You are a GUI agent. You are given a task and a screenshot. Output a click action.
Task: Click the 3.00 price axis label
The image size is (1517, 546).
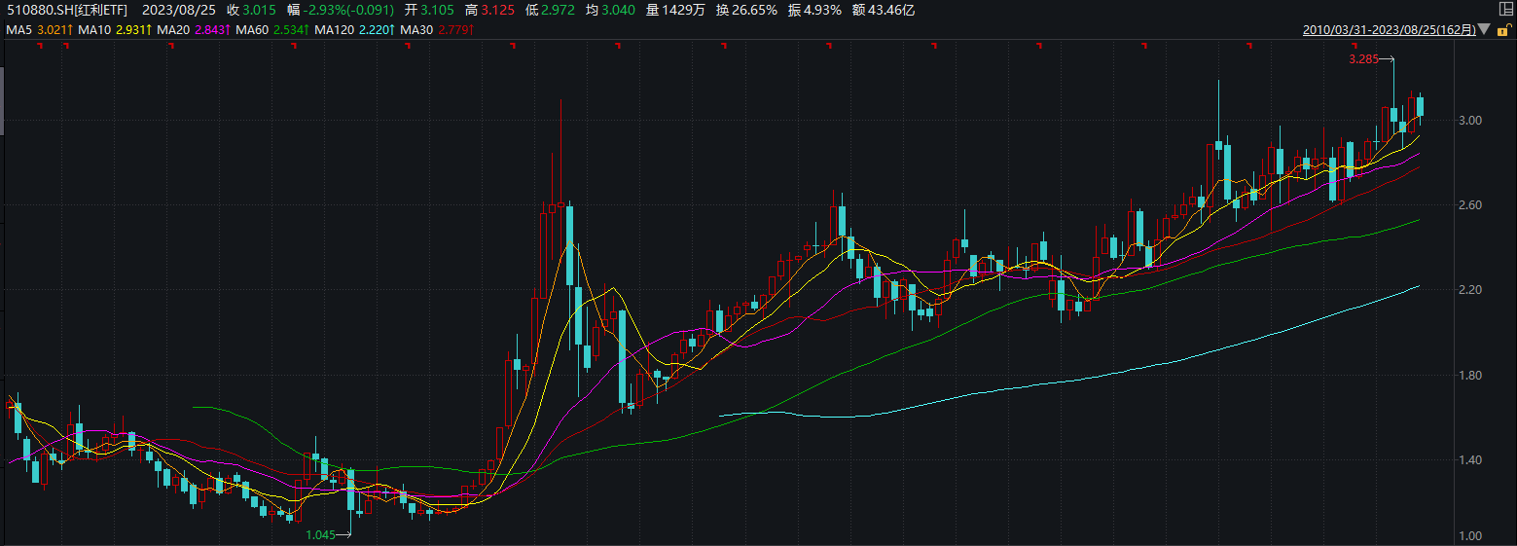click(1469, 121)
